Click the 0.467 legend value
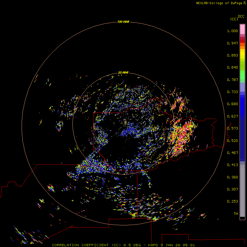 point(232,153)
